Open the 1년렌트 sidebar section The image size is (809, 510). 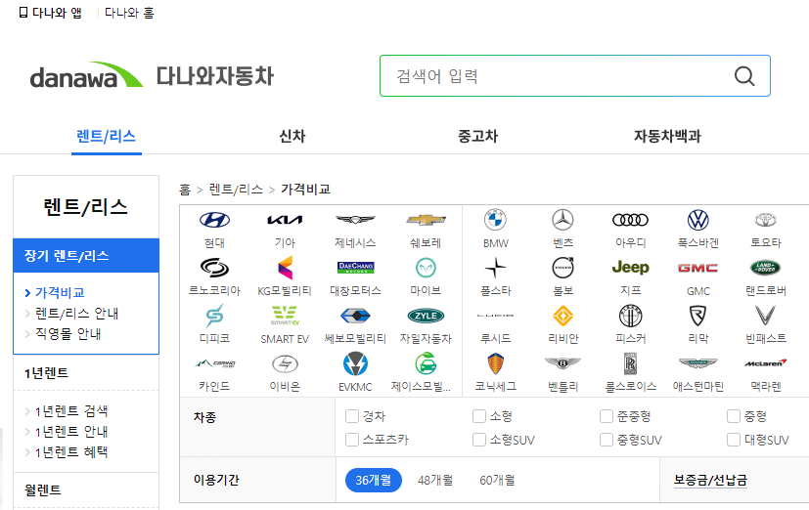point(46,373)
